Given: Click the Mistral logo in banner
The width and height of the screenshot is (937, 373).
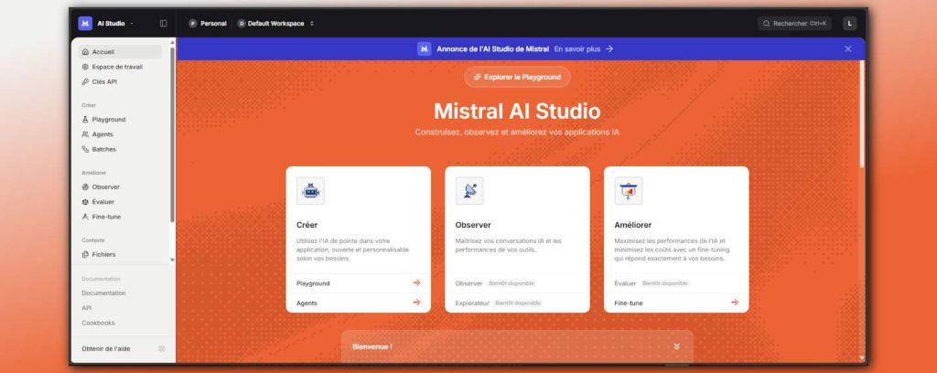Looking at the screenshot, I should [425, 49].
